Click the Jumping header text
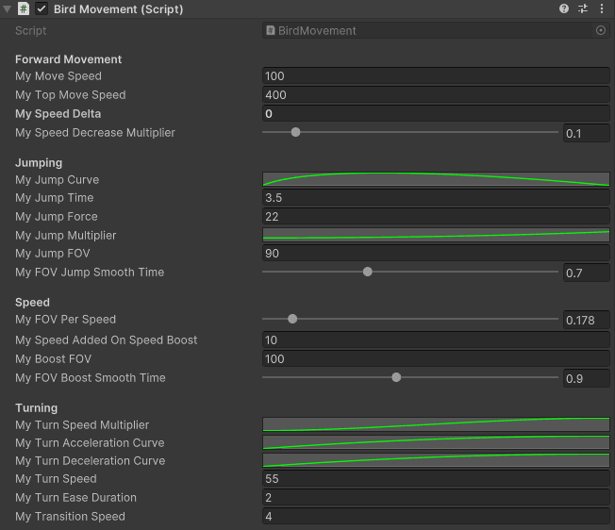 [39, 163]
